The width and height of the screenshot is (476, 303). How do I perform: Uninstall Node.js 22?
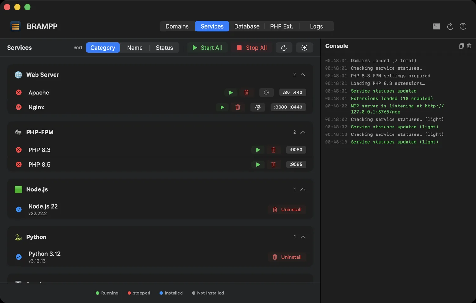pyautogui.click(x=287, y=210)
